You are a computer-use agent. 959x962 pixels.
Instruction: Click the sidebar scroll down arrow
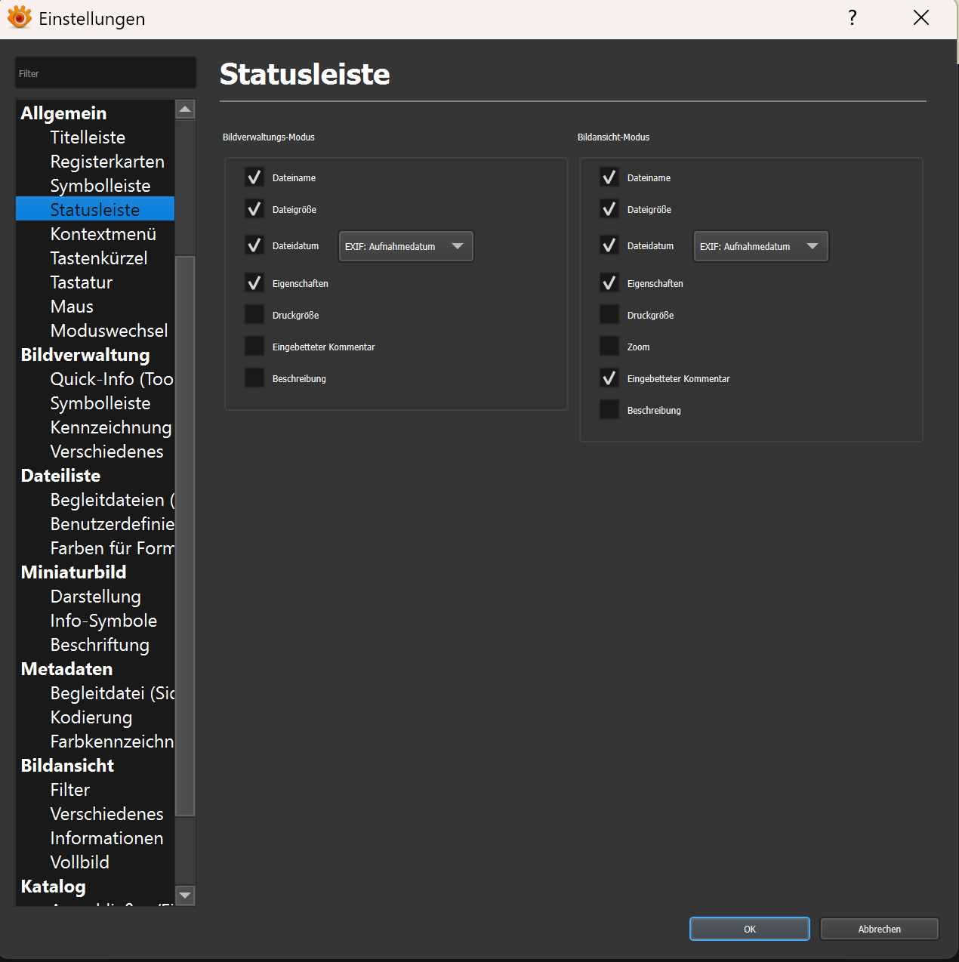[185, 896]
